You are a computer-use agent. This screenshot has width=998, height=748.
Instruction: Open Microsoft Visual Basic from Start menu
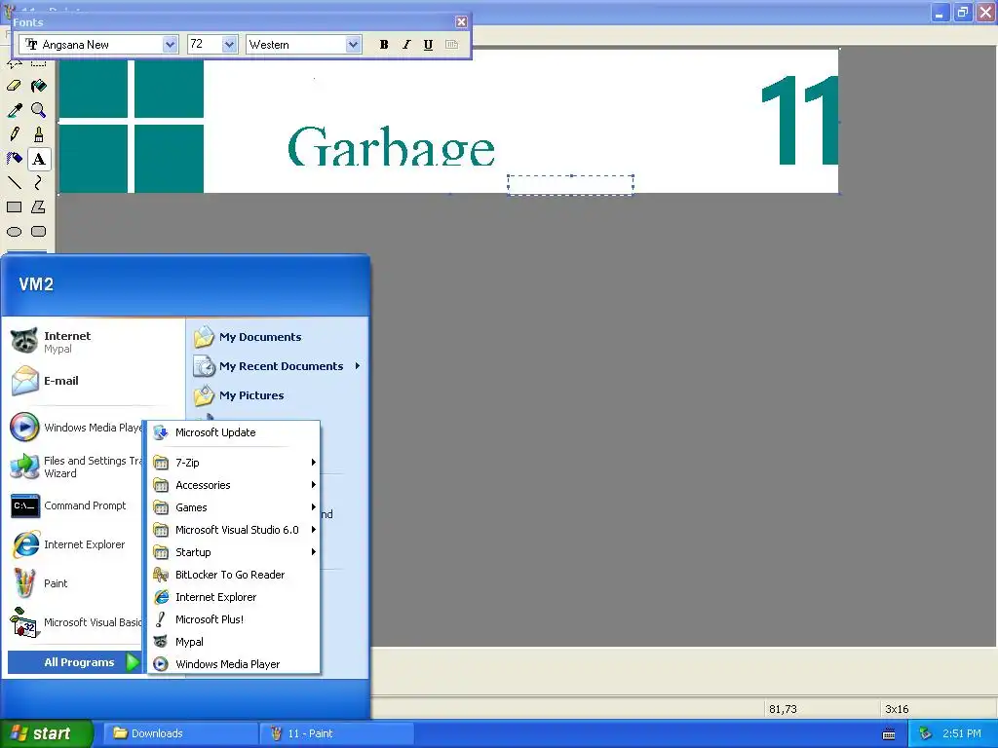click(x=76, y=622)
